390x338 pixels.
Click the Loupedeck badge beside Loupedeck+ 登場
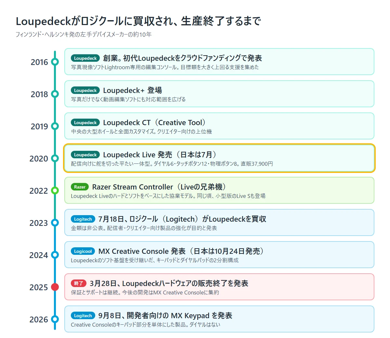click(85, 90)
